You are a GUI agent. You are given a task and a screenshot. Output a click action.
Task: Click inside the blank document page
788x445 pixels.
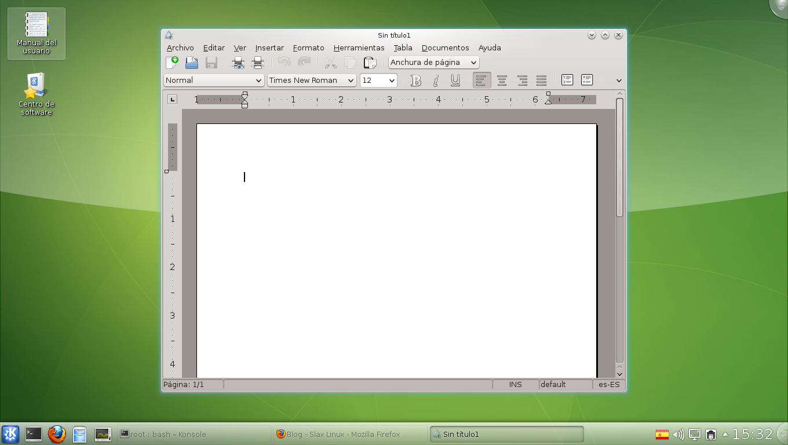click(396, 250)
